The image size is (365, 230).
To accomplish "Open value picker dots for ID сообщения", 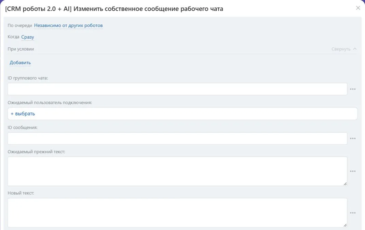I will click(x=353, y=139).
